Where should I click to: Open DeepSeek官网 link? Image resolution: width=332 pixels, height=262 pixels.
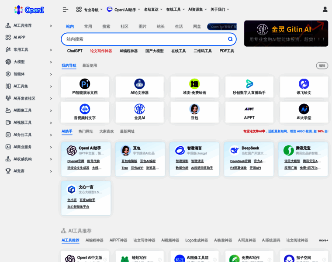click(241, 161)
